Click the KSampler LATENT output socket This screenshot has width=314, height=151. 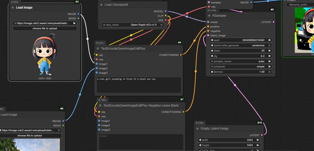[274, 22]
